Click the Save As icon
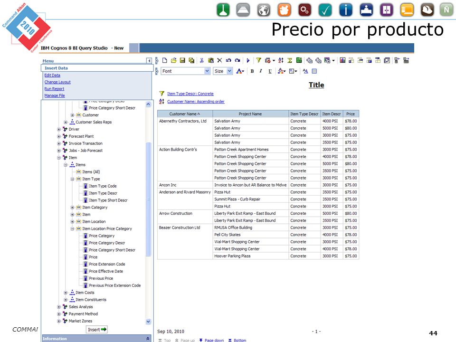This screenshot has width=456, height=342. click(x=191, y=60)
